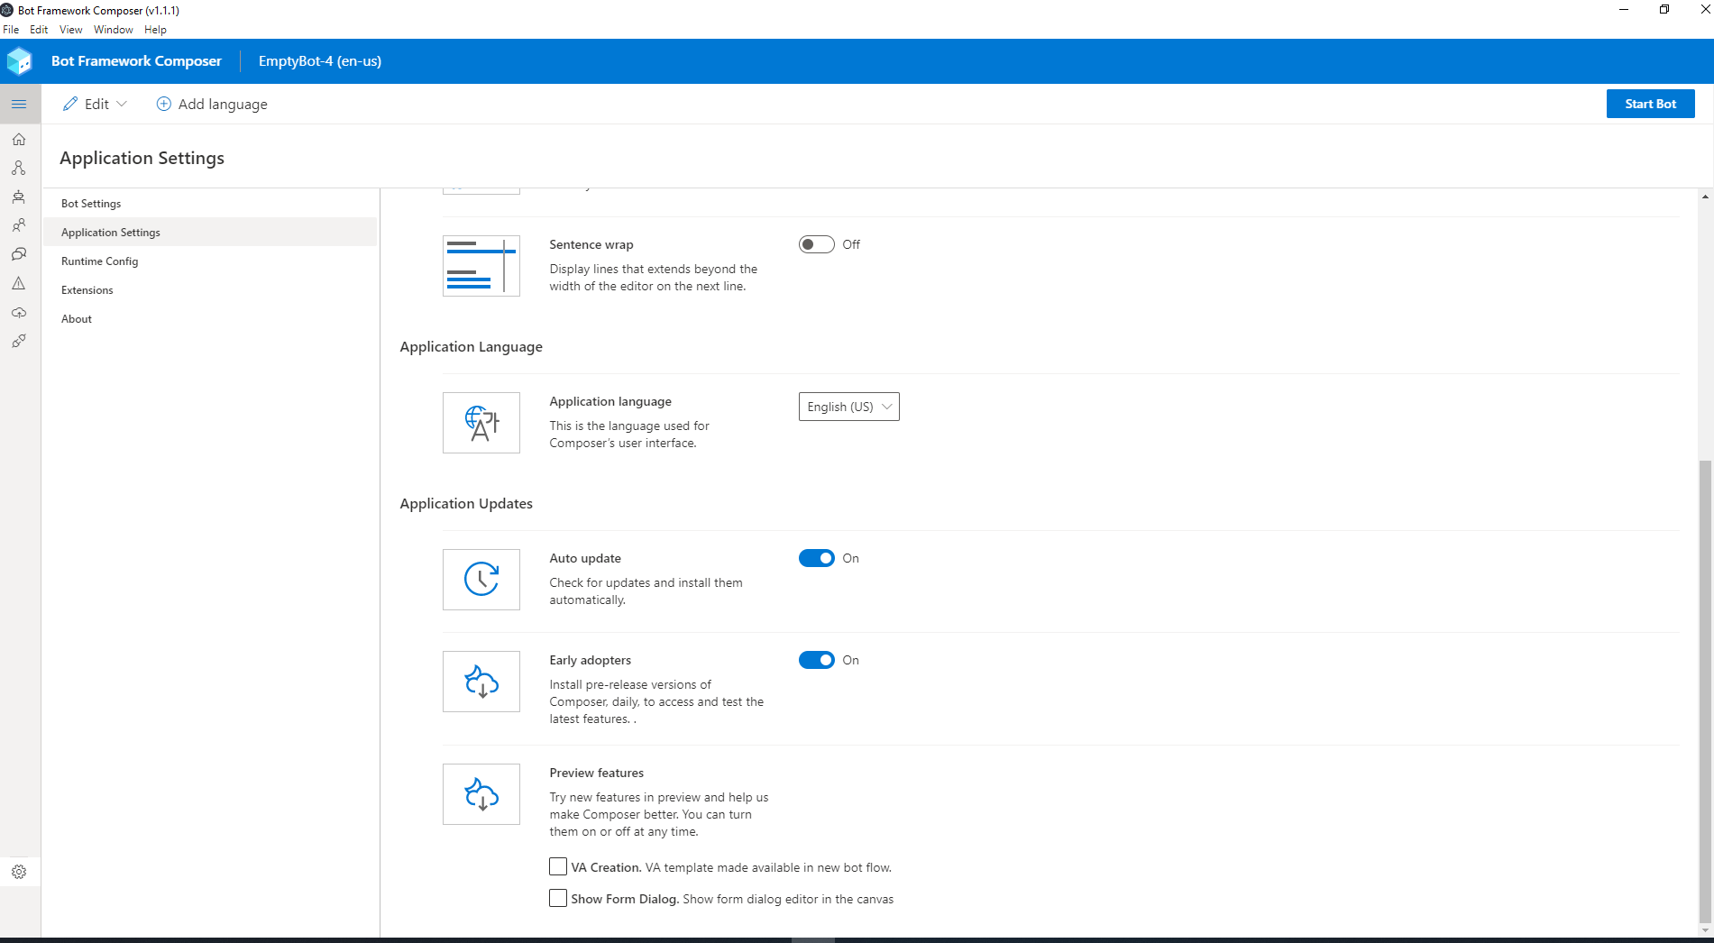Viewport: 1714px width, 943px height.
Task: Open the Skills plug icon in sidebar
Action: [19, 341]
